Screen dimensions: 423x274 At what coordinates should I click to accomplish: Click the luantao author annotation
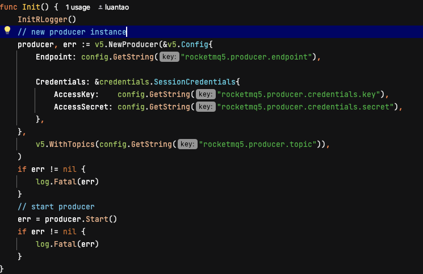[x=116, y=7]
